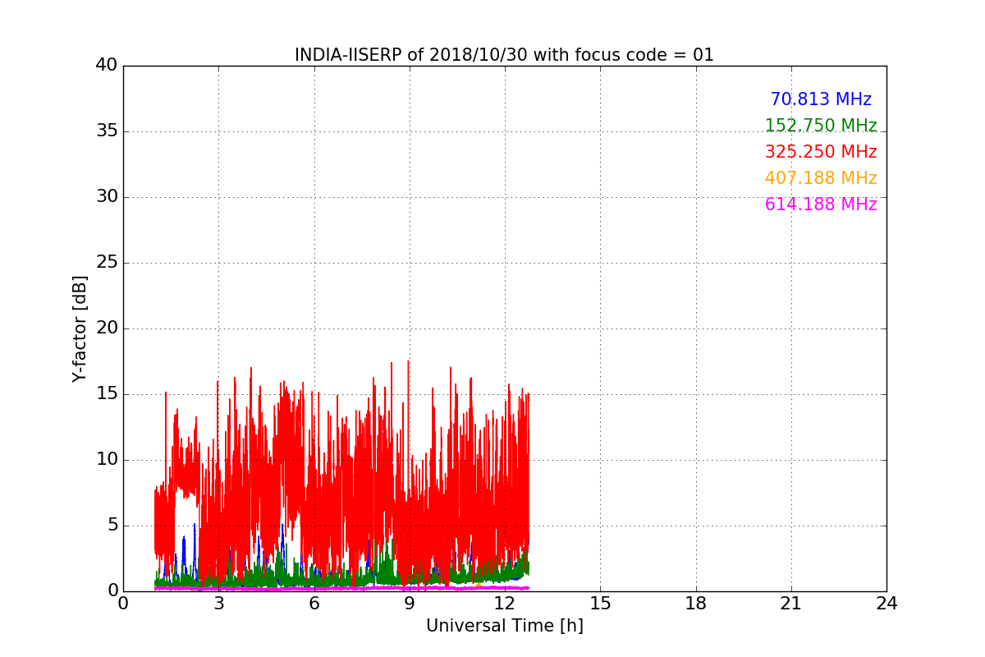Click the plot title INDIA-IISERP of 2018/10/30
This screenshot has height=657, width=985.
(505, 55)
